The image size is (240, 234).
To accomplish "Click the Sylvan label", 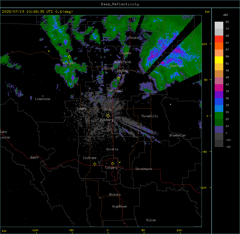I will 109,68.
